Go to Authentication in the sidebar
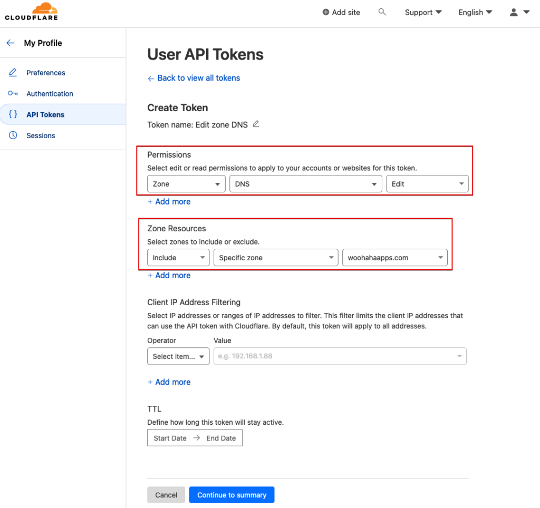Viewport: 540px width, 508px height. [x=50, y=94]
